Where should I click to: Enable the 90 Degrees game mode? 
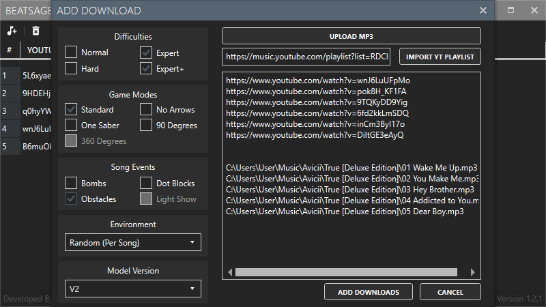click(x=146, y=125)
